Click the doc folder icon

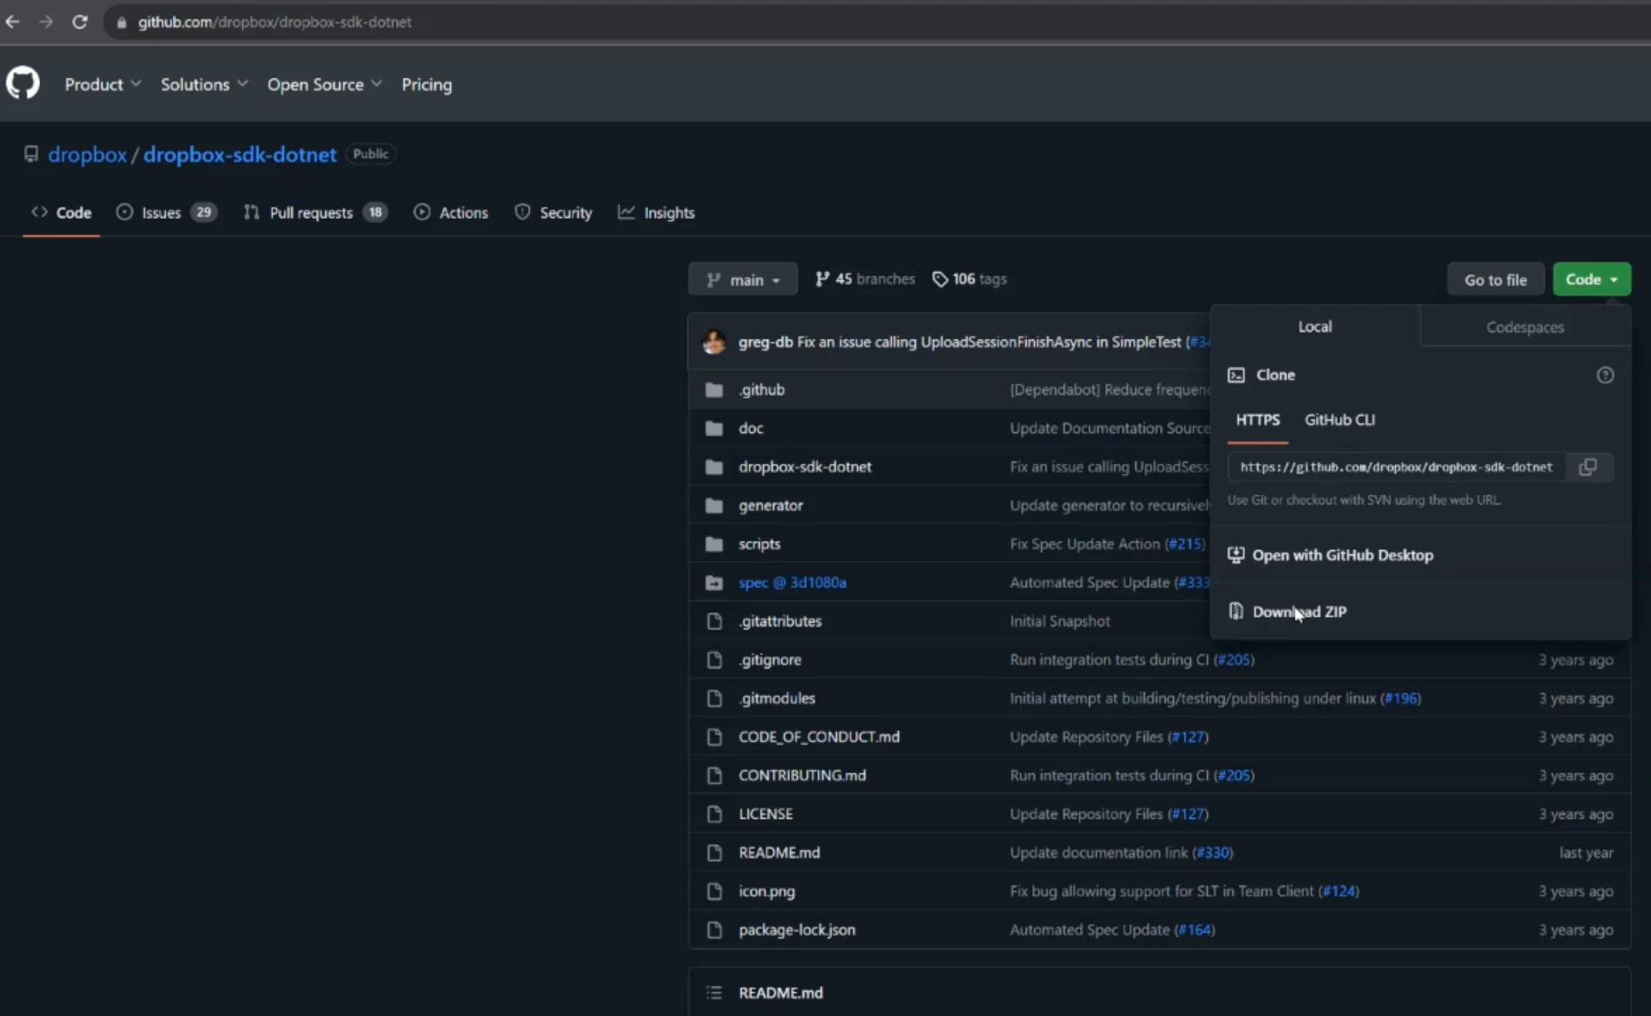715,428
